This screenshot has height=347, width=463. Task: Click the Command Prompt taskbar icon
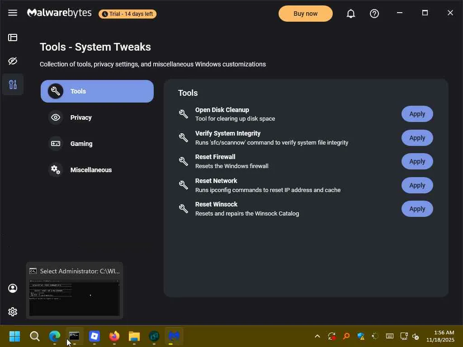74,336
